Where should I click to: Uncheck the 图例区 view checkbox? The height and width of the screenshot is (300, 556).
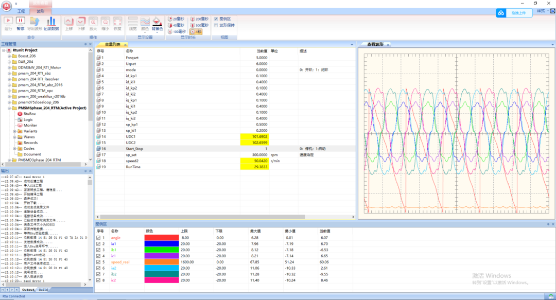(x=216, y=19)
